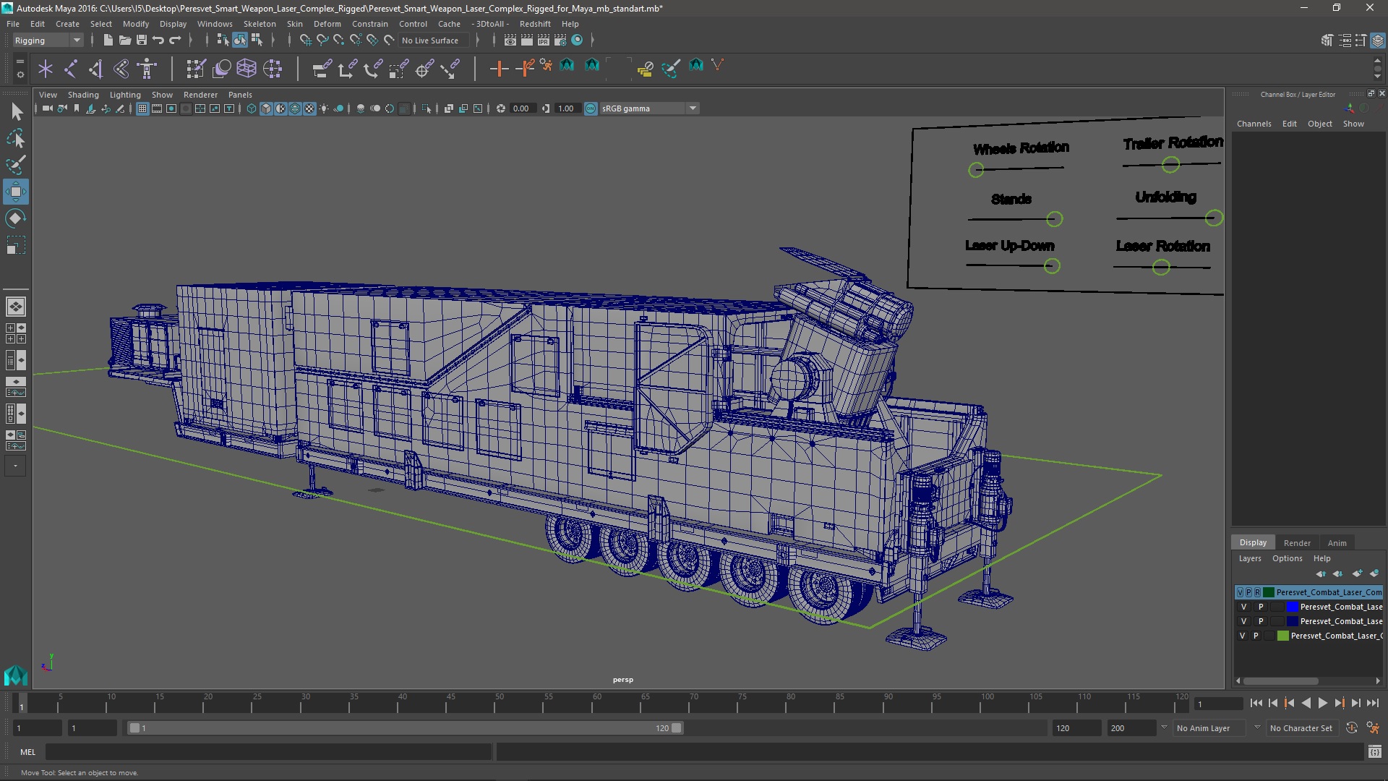Click the Laser Rotation control circle
This screenshot has height=781, width=1388.
click(1161, 268)
